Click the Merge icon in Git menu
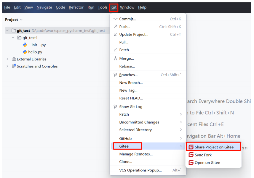The height and width of the screenshot is (178, 254). (115, 58)
